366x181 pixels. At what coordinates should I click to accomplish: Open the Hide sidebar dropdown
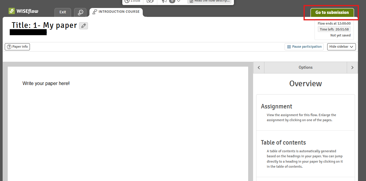tap(341, 47)
